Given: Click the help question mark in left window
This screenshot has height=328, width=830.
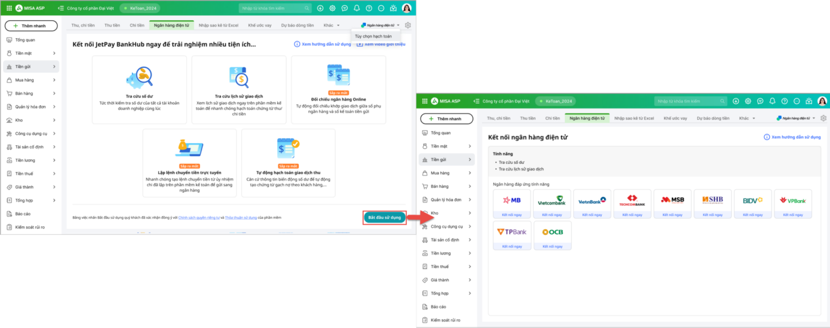Looking at the screenshot, I should pyautogui.click(x=369, y=8).
